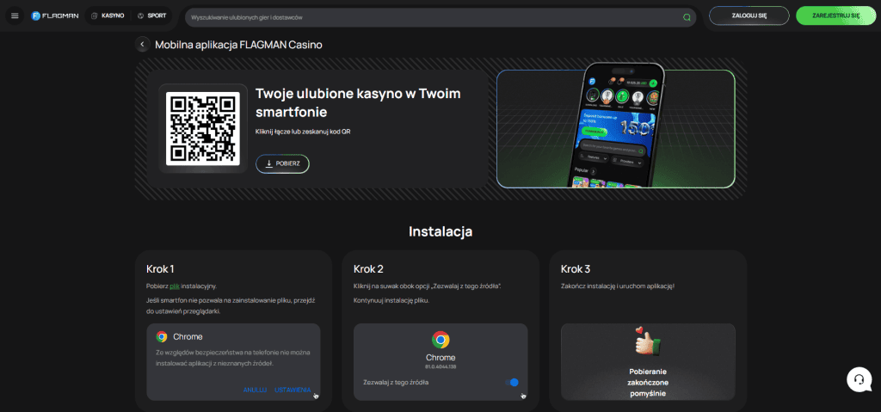Switch to the SPORT section

point(151,15)
